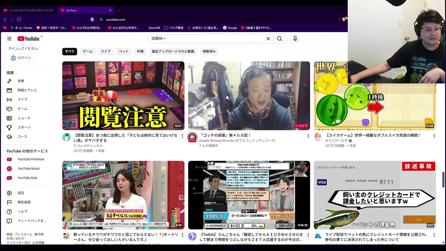The image size is (446, 251).
Task: Open ホーム / Twitter bookmark
Action: [21, 28]
